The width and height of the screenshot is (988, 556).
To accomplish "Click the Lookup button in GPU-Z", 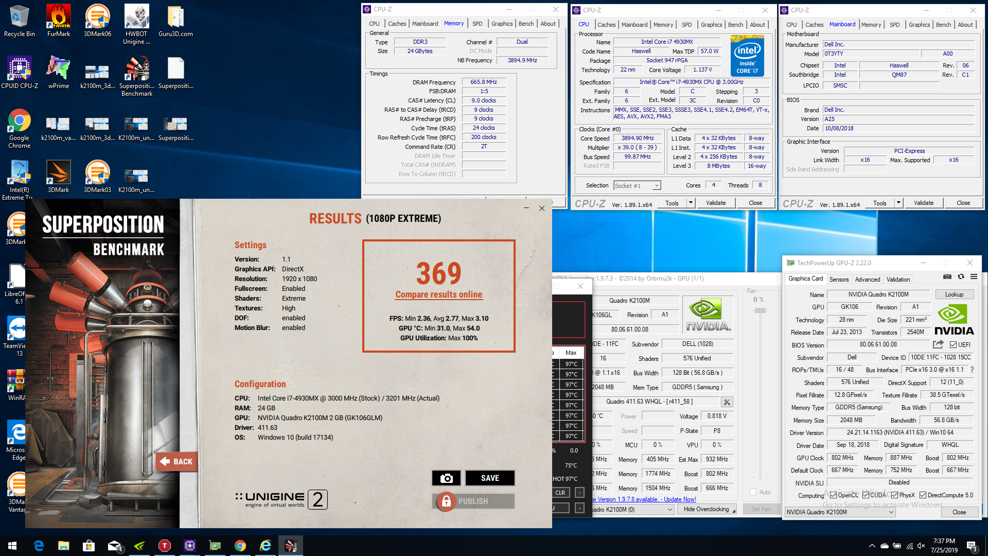I will point(954,294).
